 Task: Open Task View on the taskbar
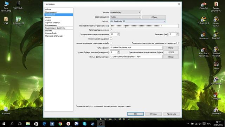click(20, 124)
